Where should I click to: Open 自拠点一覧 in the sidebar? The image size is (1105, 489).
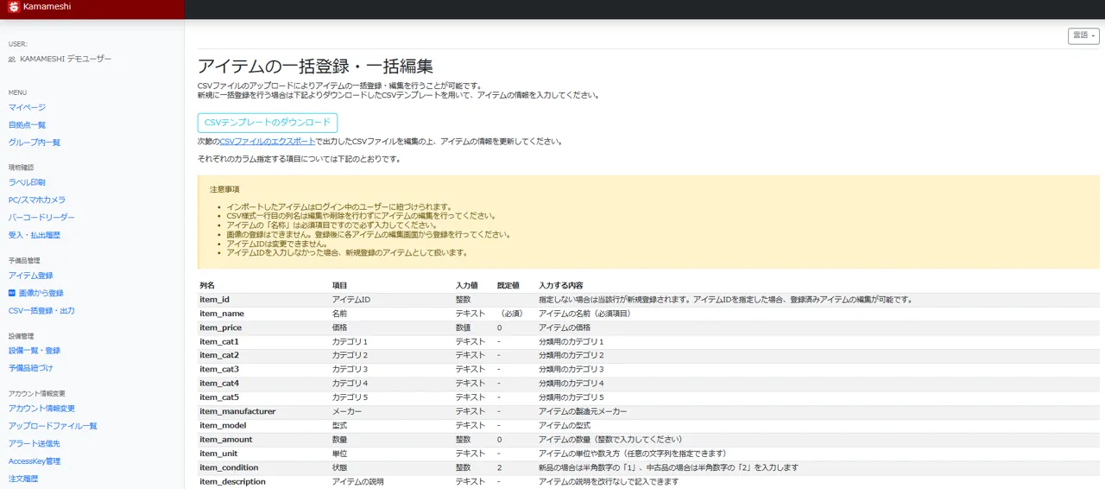click(27, 124)
